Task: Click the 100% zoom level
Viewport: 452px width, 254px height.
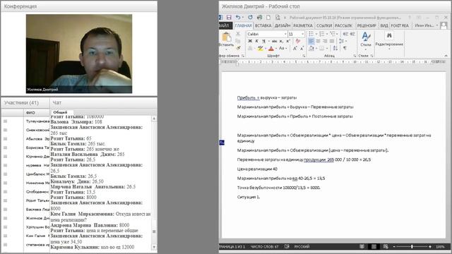Action: tap(440, 246)
